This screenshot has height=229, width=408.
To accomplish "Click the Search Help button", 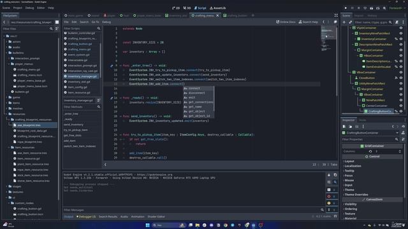I will [308, 22].
